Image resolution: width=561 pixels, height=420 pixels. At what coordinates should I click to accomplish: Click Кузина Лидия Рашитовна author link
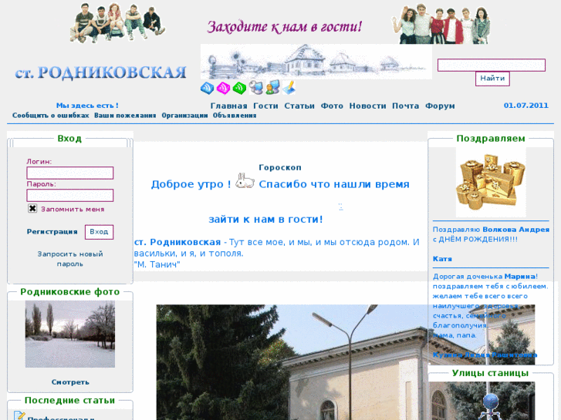pyautogui.click(x=485, y=354)
